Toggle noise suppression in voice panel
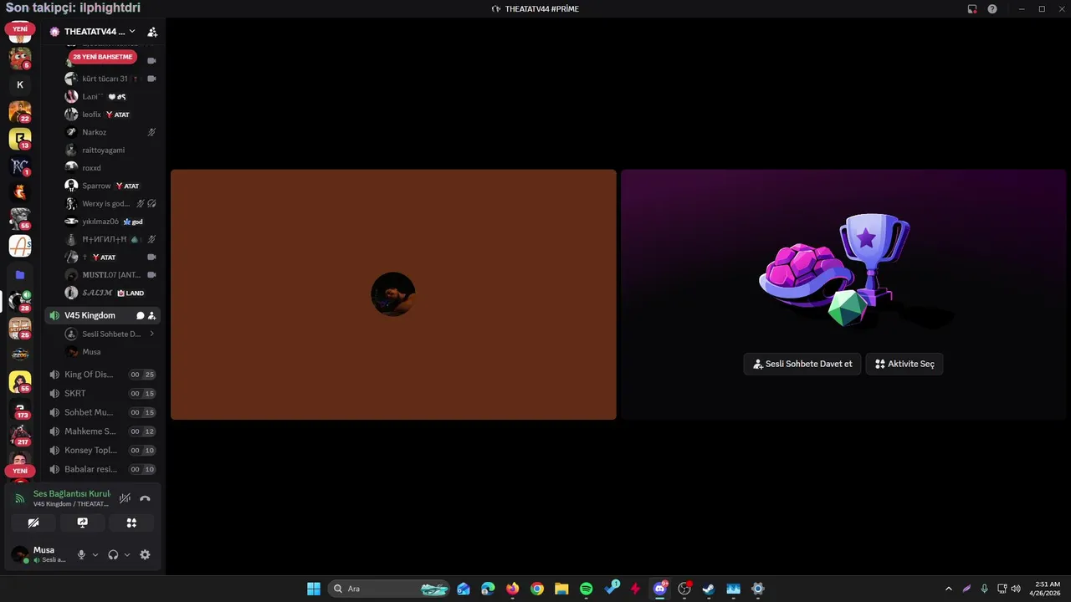This screenshot has height=602, width=1071. (x=125, y=498)
